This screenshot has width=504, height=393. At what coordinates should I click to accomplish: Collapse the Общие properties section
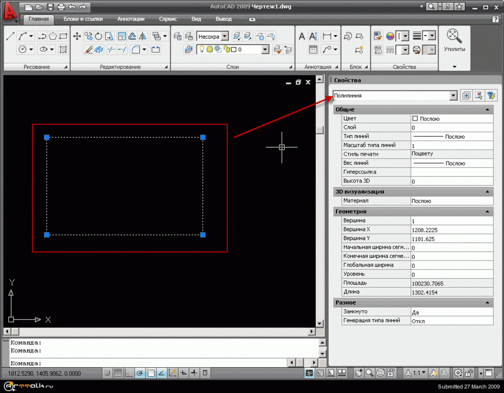pyautogui.click(x=487, y=110)
